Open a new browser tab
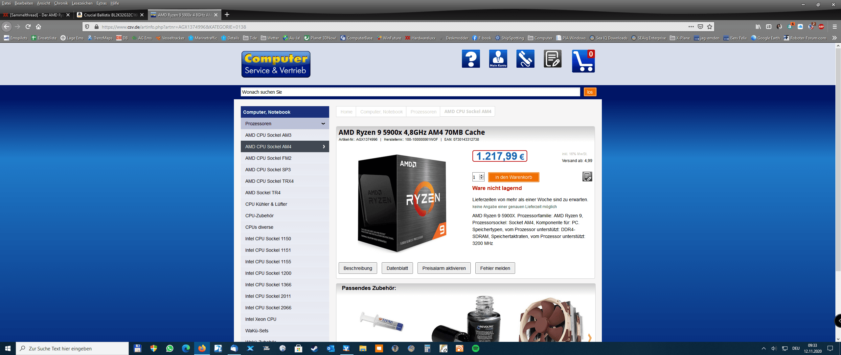The height and width of the screenshot is (355, 841). click(x=227, y=15)
